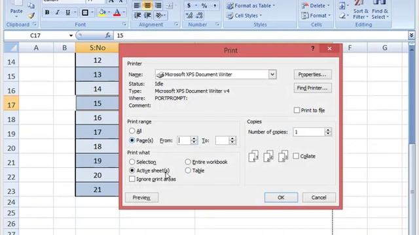Select Entire workbook option

coord(188,162)
